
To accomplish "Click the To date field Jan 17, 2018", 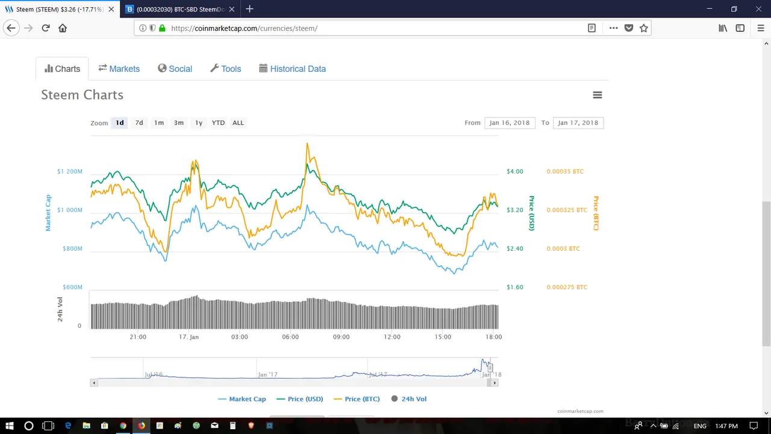I will 578,122.
